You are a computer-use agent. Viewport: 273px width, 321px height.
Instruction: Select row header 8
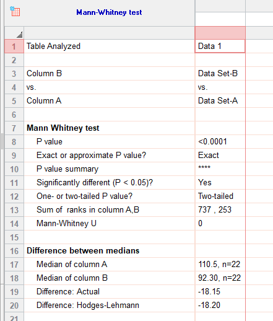14,142
